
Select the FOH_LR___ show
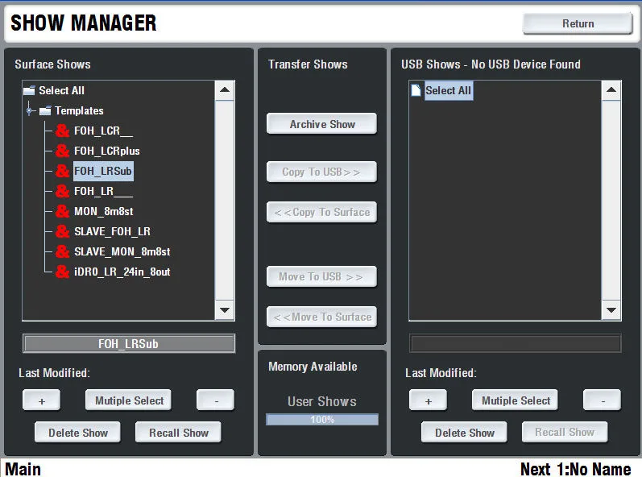[103, 191]
